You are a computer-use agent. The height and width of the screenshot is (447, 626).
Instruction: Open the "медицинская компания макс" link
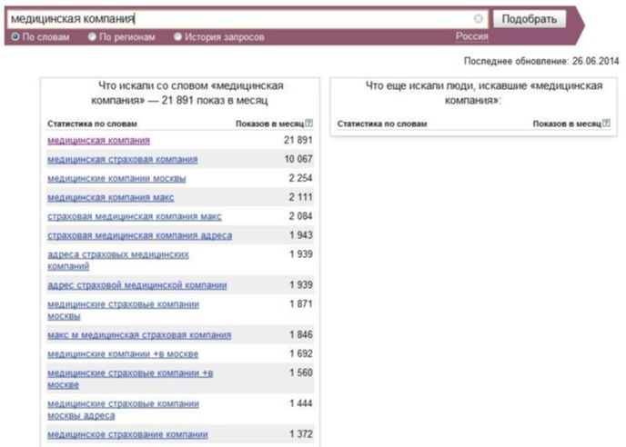111,197
